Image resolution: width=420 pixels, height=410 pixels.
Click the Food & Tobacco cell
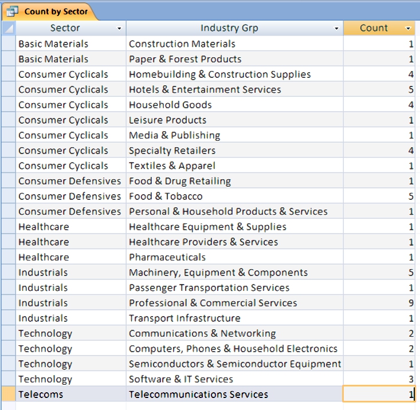pos(235,196)
